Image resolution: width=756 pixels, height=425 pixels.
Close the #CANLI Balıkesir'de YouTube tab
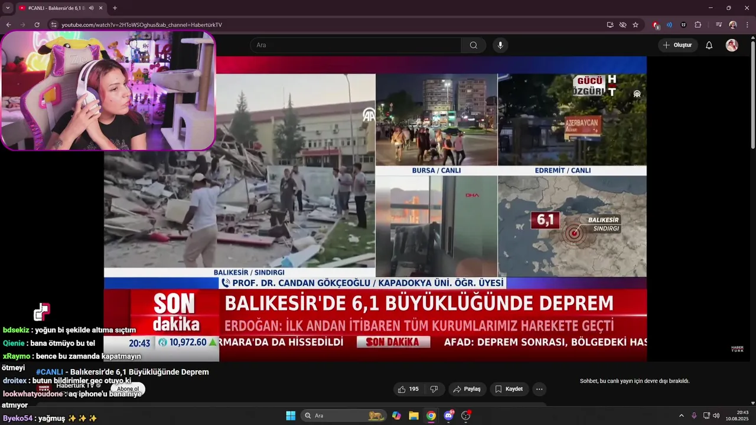click(x=100, y=8)
